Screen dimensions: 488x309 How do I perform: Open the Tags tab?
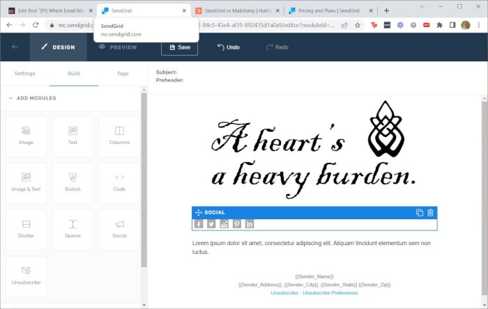(123, 74)
